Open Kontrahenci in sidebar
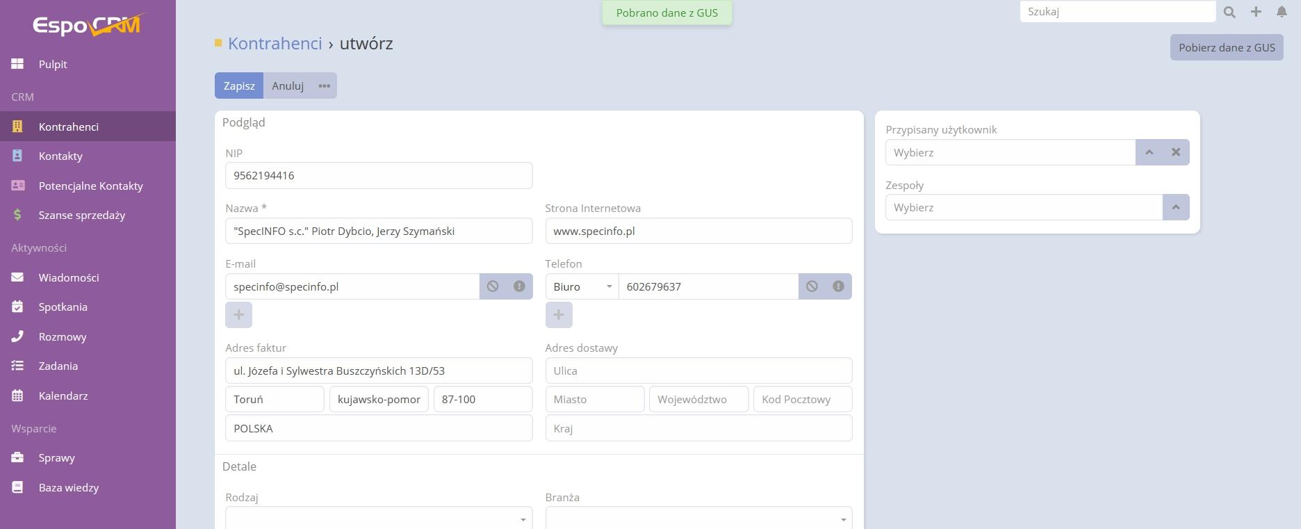Viewport: 1301px width, 529px height. (88, 127)
